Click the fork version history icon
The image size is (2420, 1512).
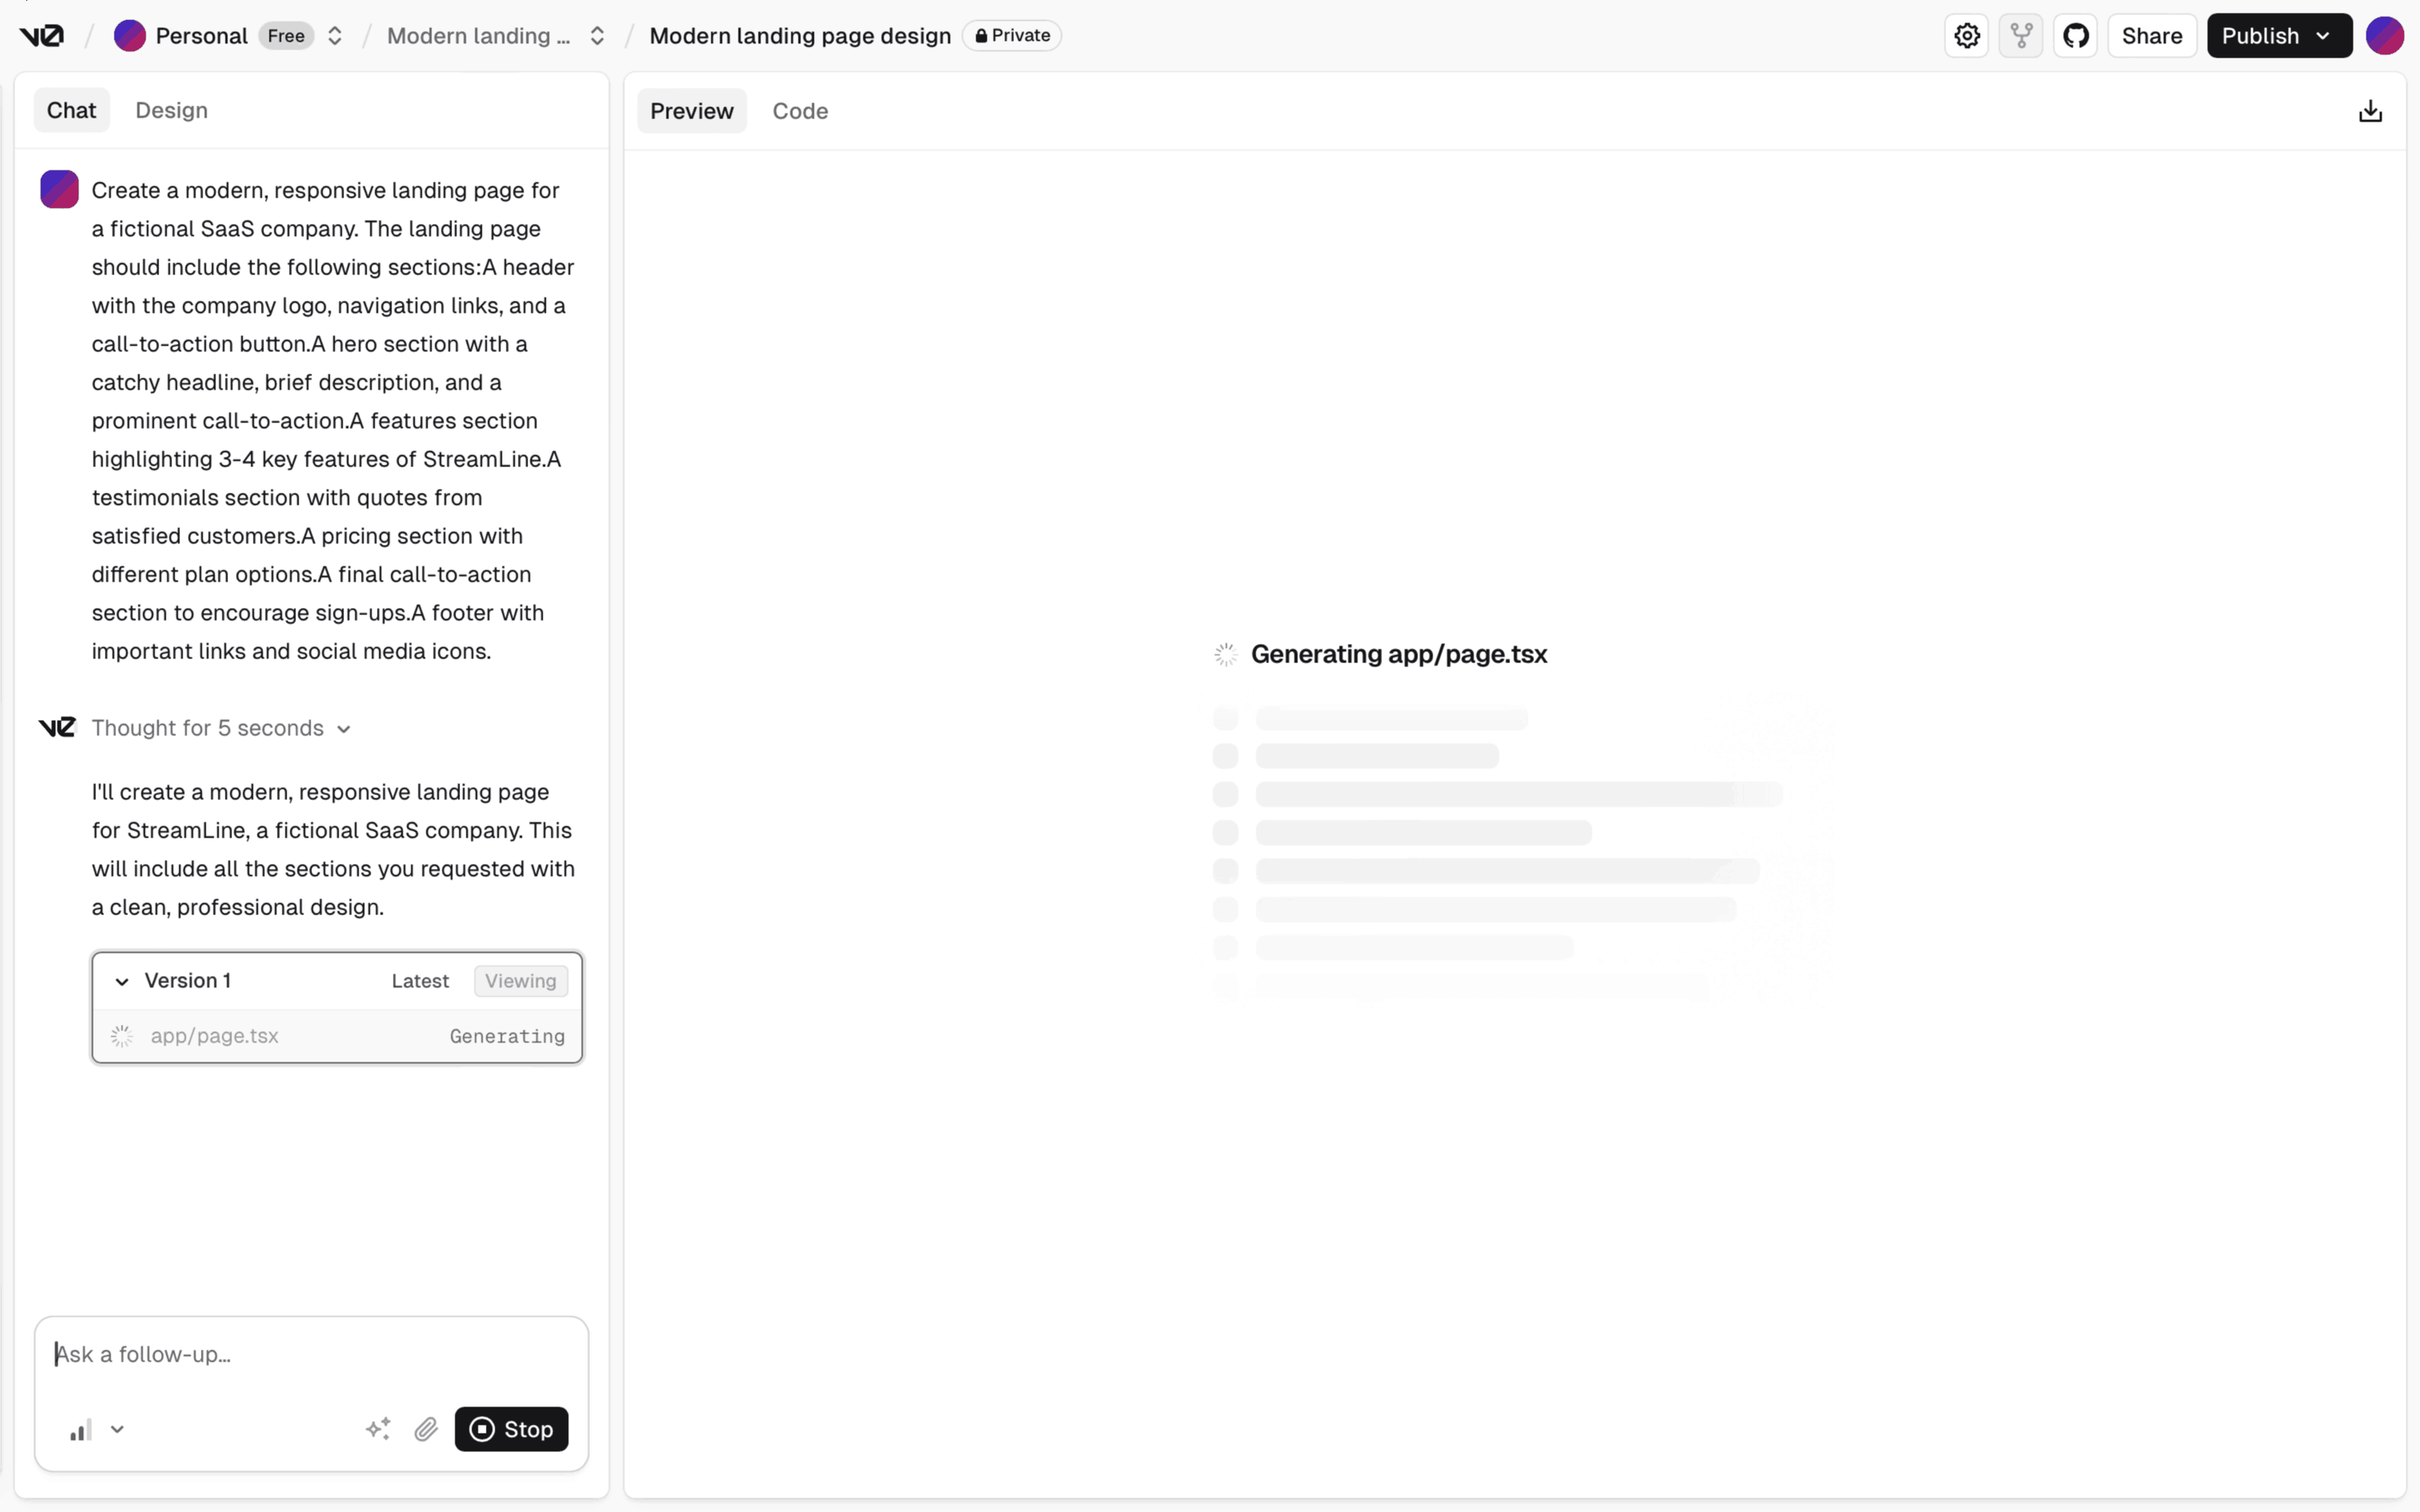tap(2021, 35)
